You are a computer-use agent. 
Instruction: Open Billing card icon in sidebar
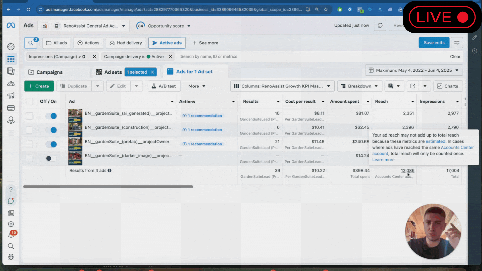11,108
